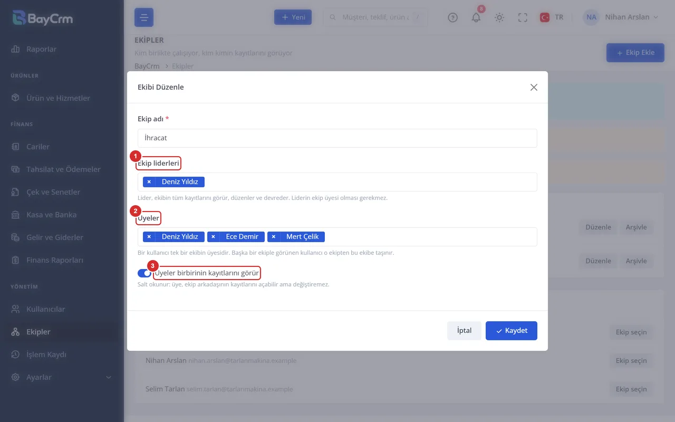Open the Ekip liderleri multi-select field
The image size is (675, 422).
(x=337, y=182)
